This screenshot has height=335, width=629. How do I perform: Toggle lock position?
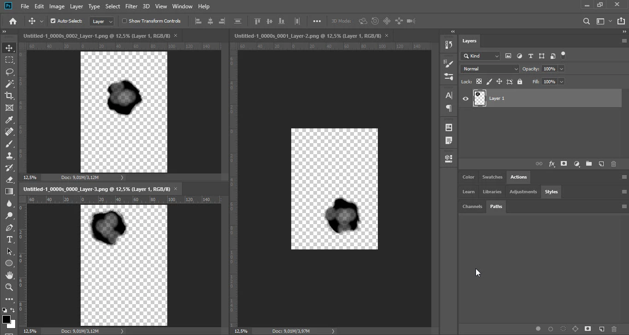coord(499,81)
